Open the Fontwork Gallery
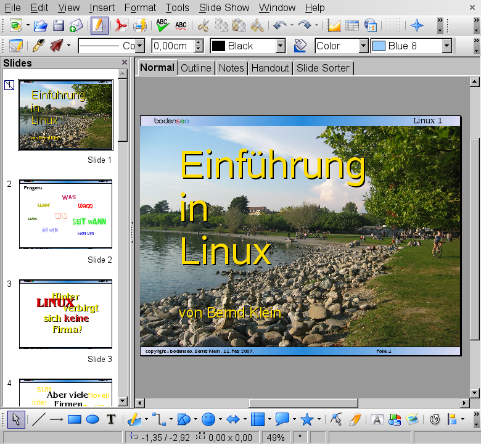481x444 pixels. point(377,419)
